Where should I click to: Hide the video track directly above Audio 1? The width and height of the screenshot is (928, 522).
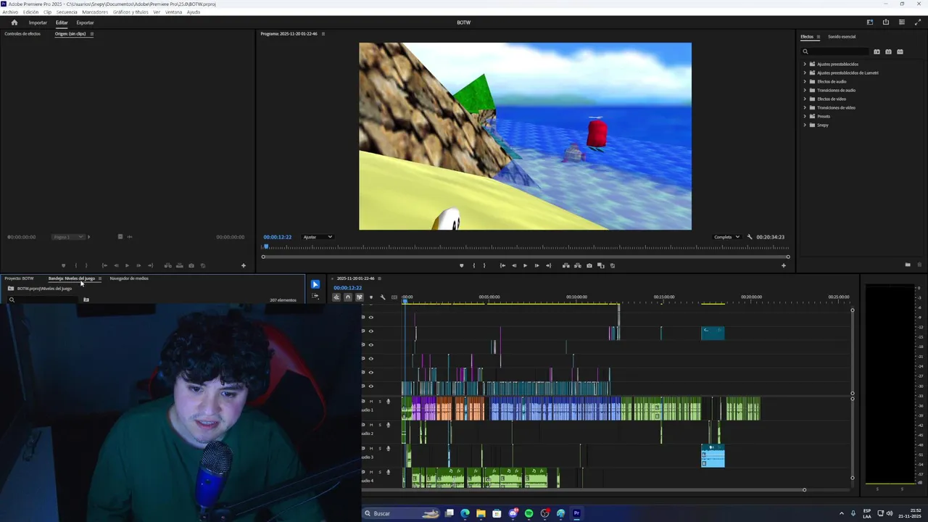(371, 386)
